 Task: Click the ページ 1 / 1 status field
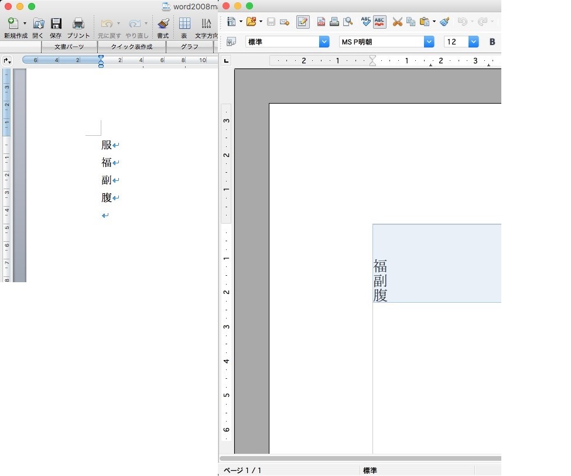click(242, 471)
